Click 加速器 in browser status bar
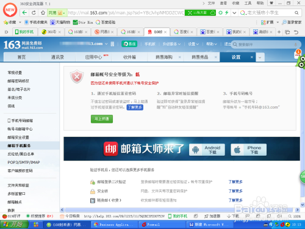305x229 pixels. pyautogui.click(x=212, y=216)
